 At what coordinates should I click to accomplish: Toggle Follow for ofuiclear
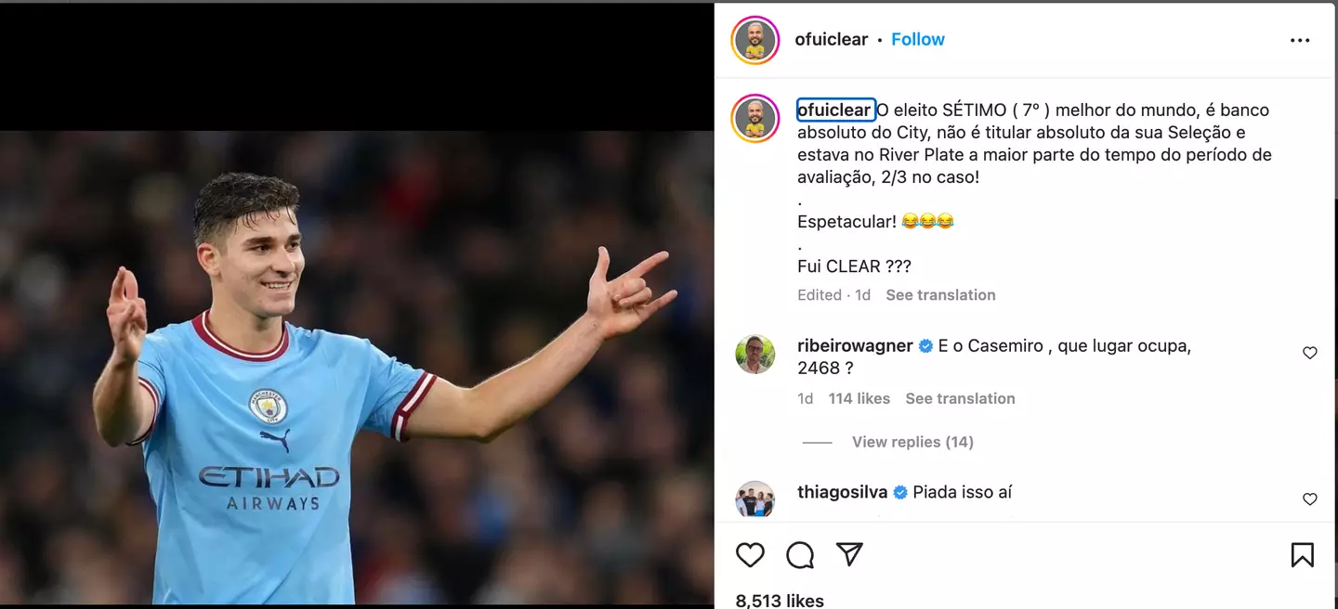tap(918, 39)
